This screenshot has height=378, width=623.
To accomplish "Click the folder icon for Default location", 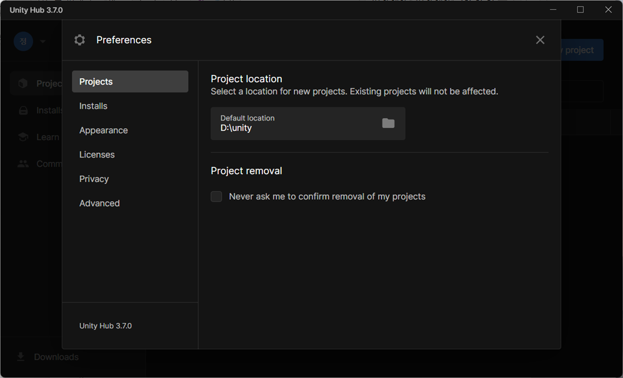I will (x=388, y=123).
